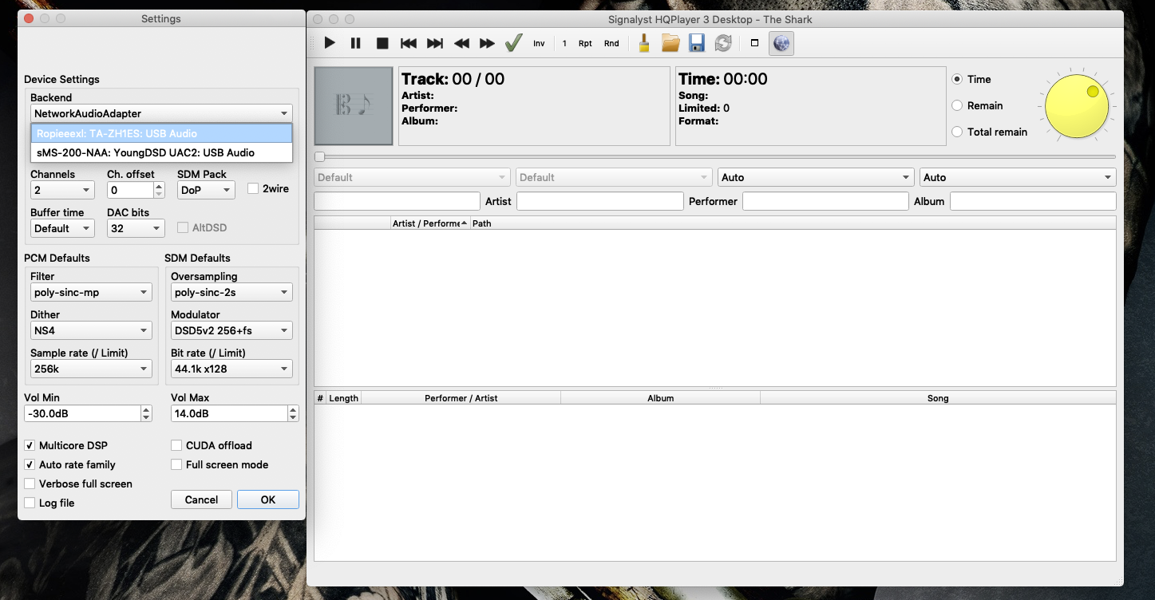Start playback with the Play button

(x=330, y=43)
